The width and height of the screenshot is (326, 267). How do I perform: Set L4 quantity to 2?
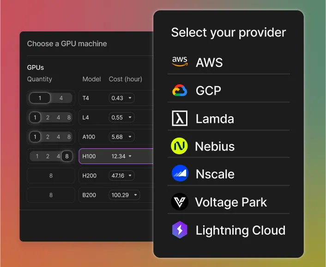coord(48,117)
